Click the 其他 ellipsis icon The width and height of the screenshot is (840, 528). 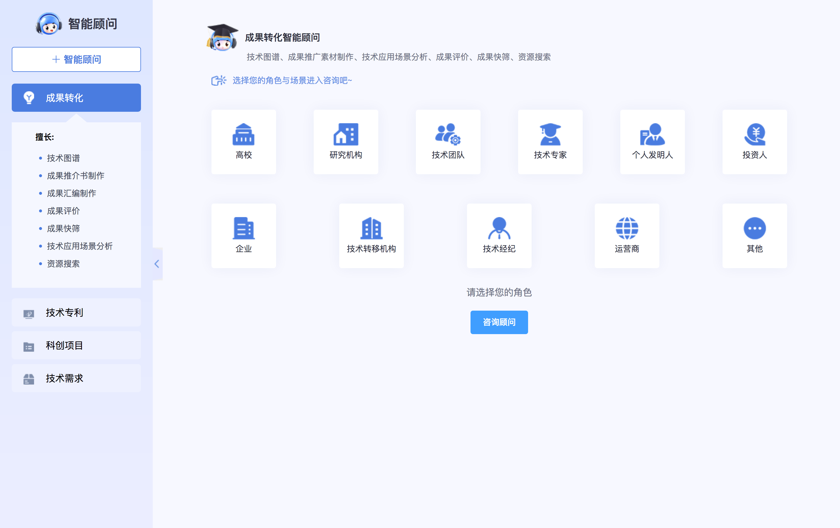(x=755, y=229)
